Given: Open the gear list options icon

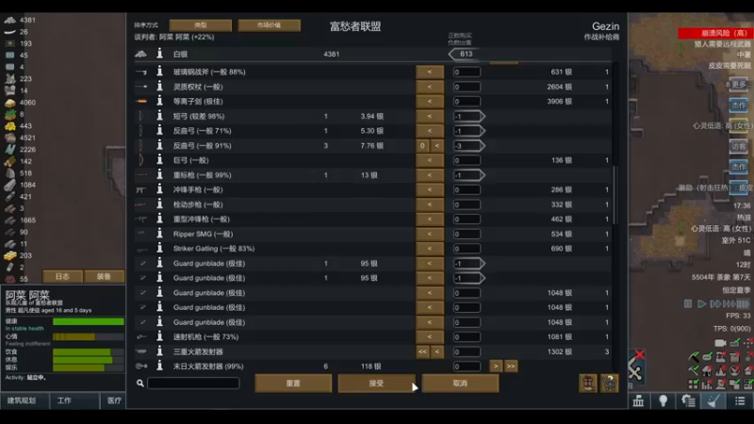Looking at the screenshot, I should click(x=688, y=401).
